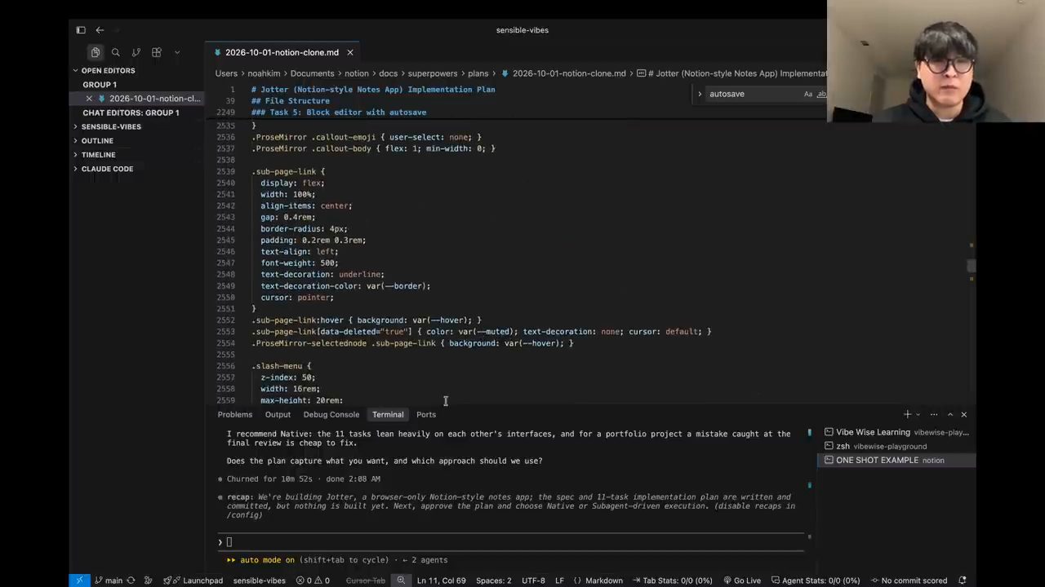
Task: Click the Go Live status bar button
Action: [741, 580]
